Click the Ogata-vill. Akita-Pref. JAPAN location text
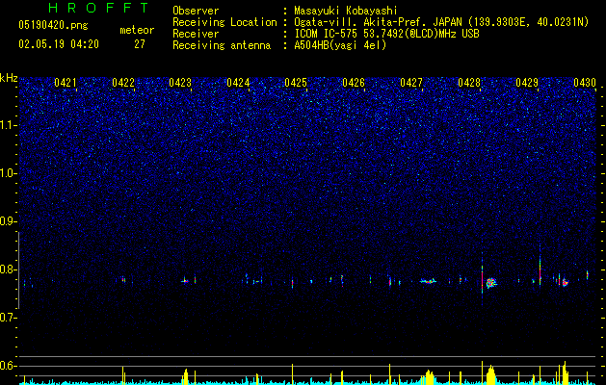This screenshot has height=385, width=606. [441, 22]
